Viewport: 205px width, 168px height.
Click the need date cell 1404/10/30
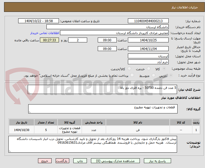coord(21,130)
